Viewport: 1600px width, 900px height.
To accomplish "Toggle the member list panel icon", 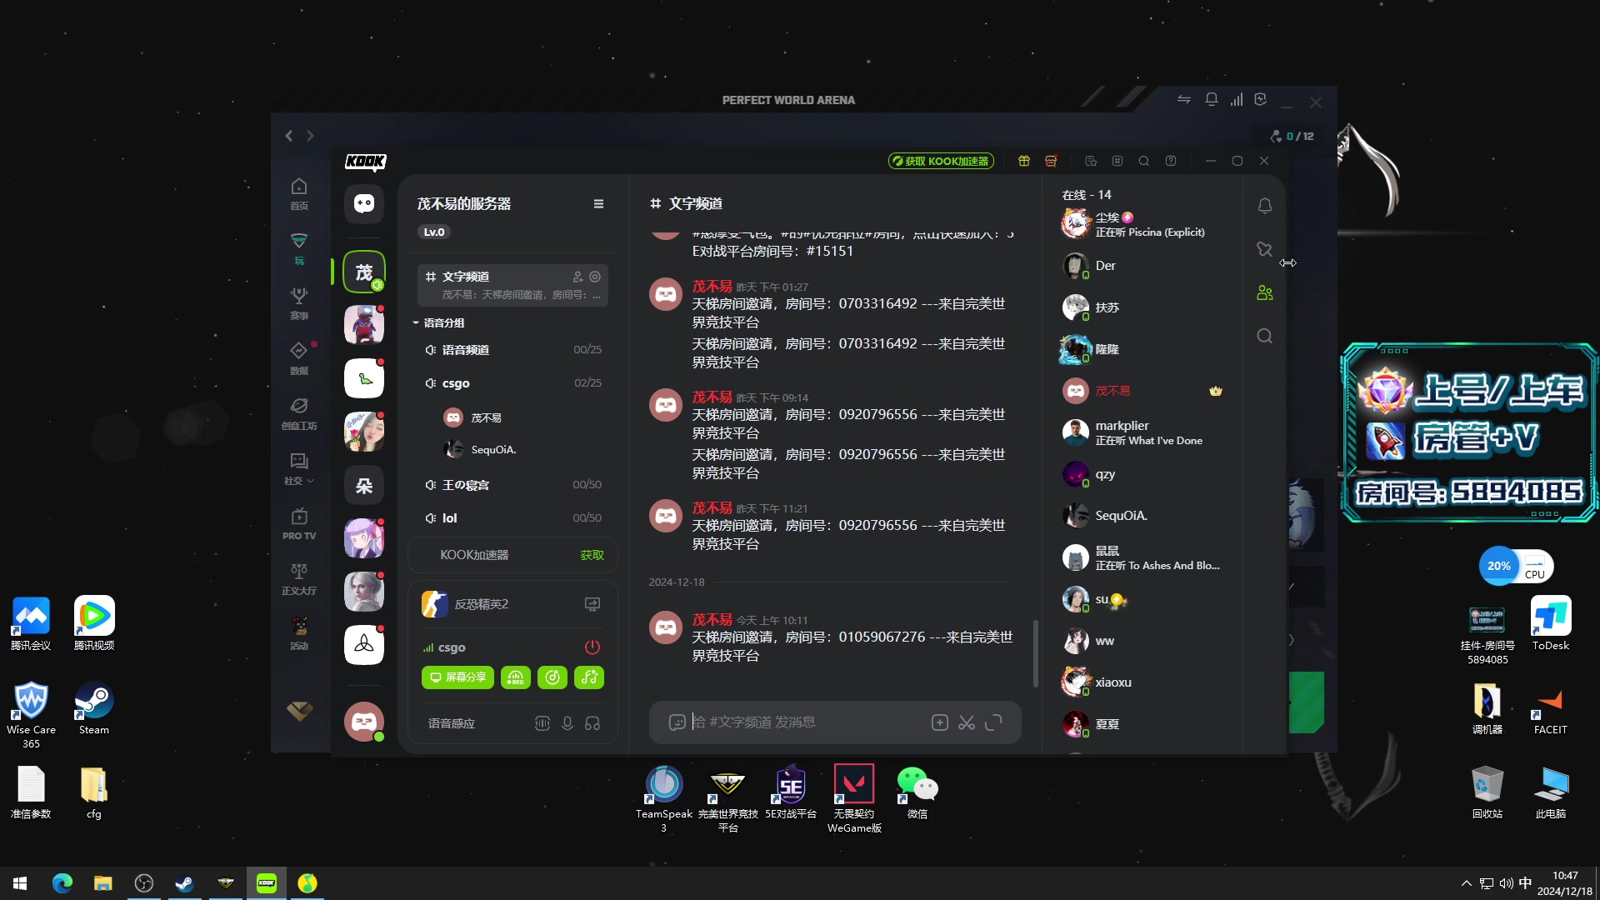I will (x=1265, y=292).
